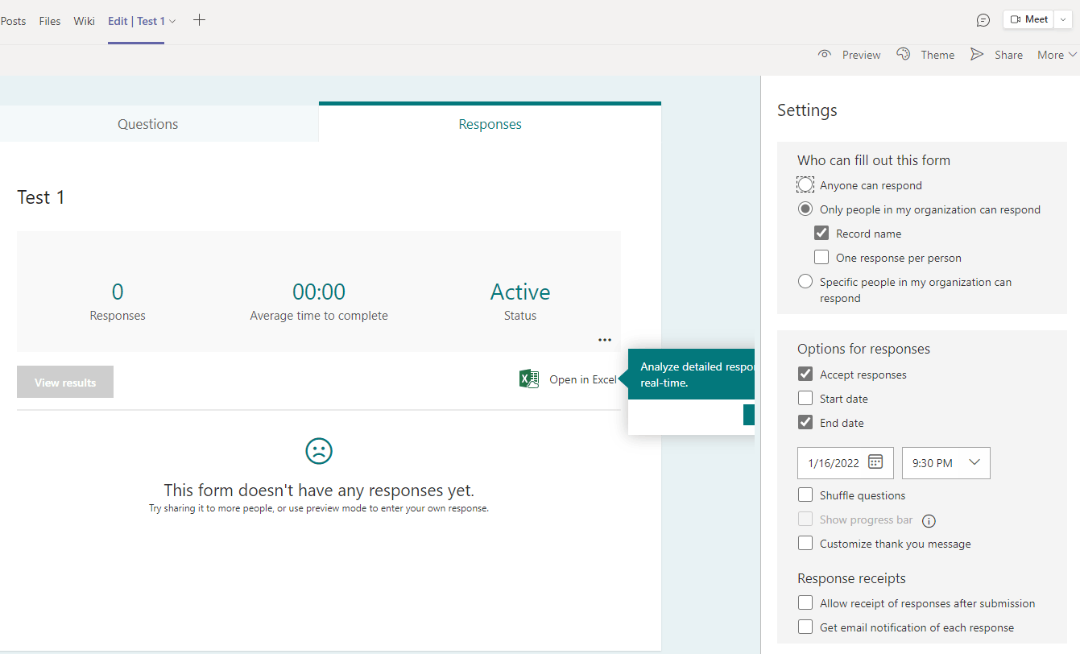Image resolution: width=1080 pixels, height=654 pixels.
Task: Open the 9:30 PM end time dropdown
Action: click(x=946, y=463)
